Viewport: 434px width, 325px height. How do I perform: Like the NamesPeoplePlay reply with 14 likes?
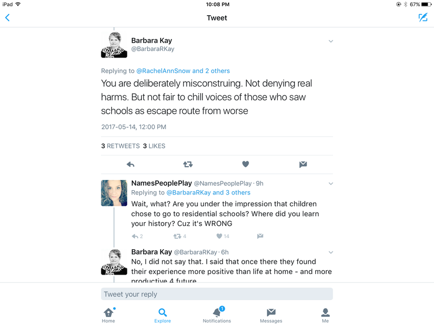point(223,236)
